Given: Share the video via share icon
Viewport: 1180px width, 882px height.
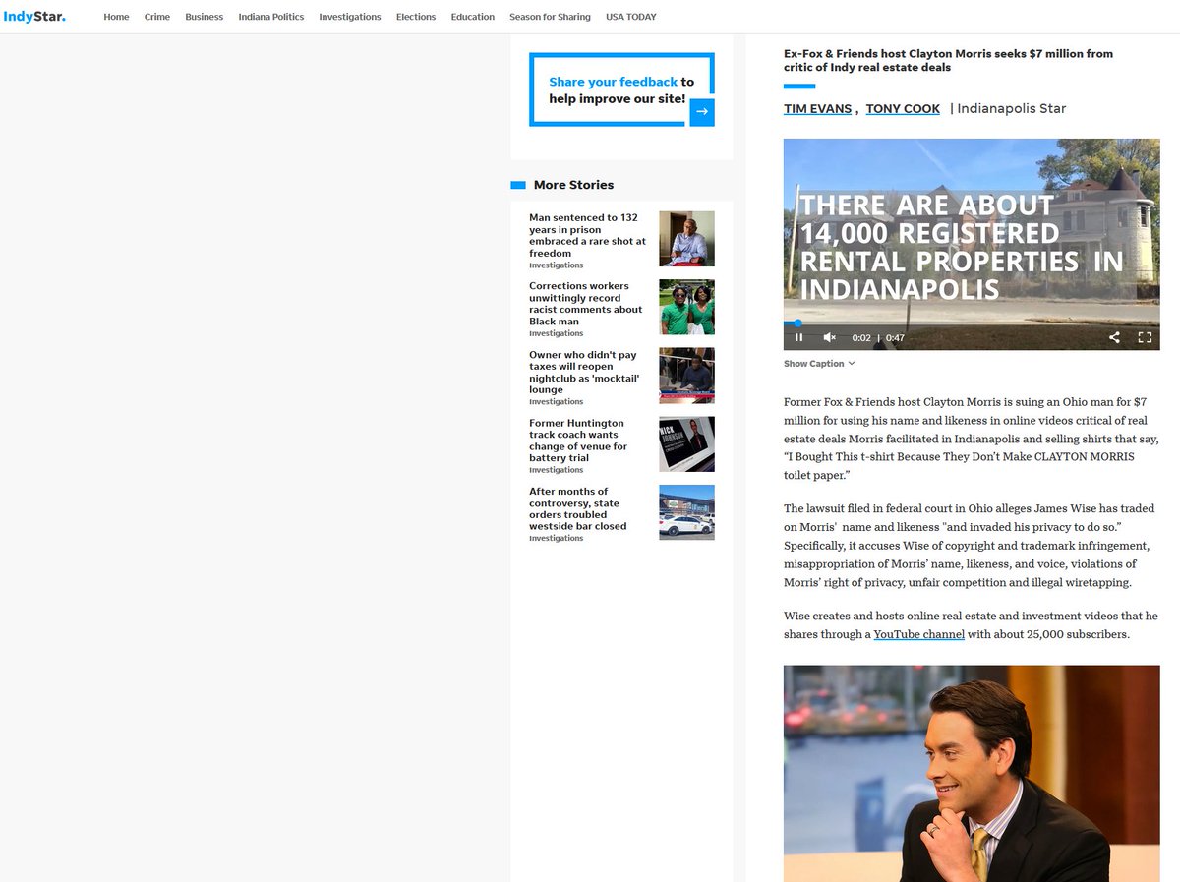Looking at the screenshot, I should 1114,337.
